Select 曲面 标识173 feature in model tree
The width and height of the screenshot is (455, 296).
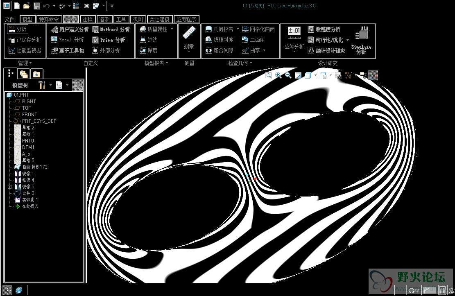[31, 167]
